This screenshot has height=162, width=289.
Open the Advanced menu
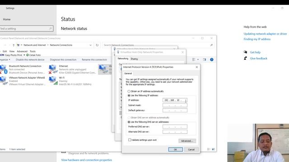tap(22, 51)
